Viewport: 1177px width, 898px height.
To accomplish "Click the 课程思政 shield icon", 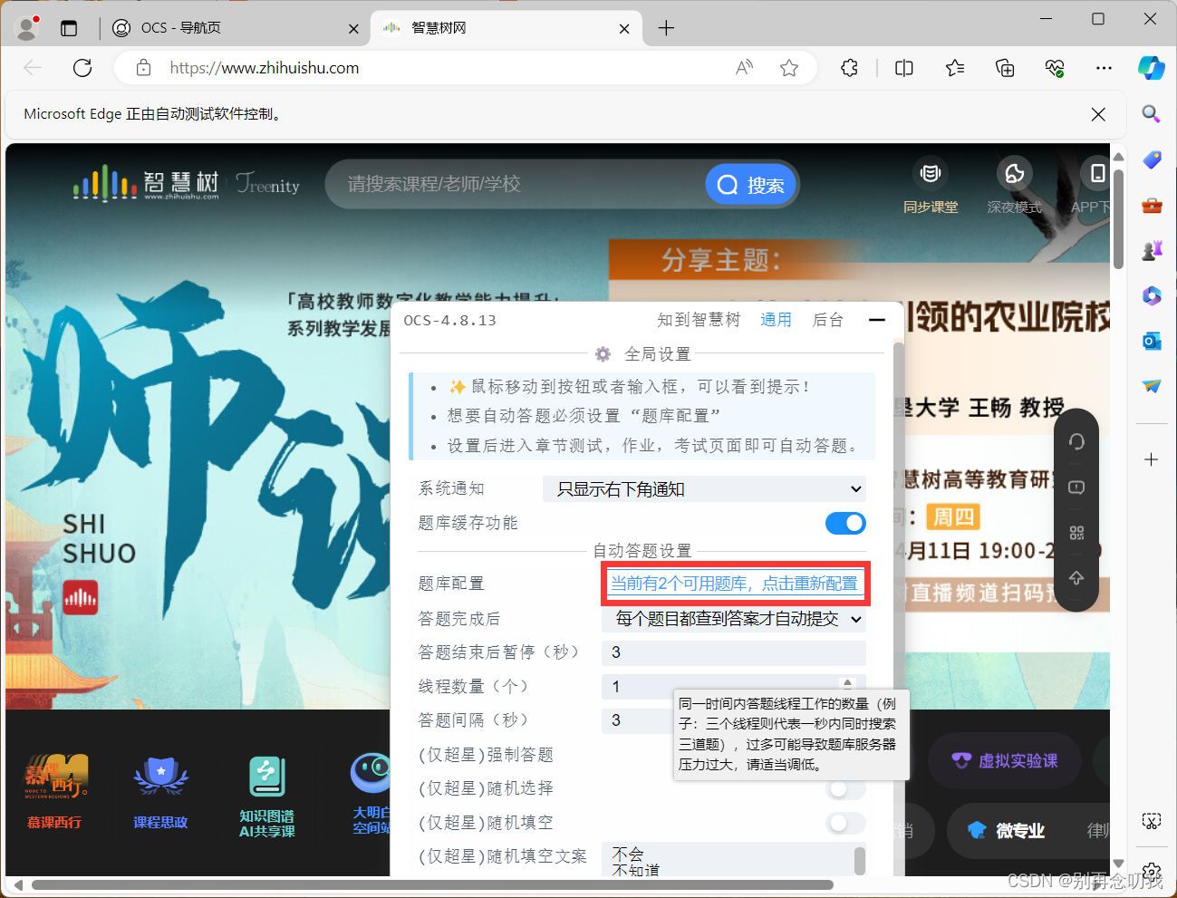I will (x=160, y=778).
